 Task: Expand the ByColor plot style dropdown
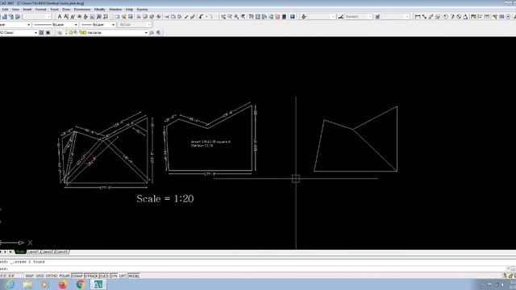click(x=149, y=25)
